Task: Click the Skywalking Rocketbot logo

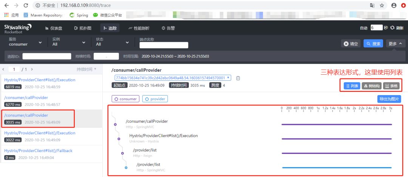Action: 18,28
